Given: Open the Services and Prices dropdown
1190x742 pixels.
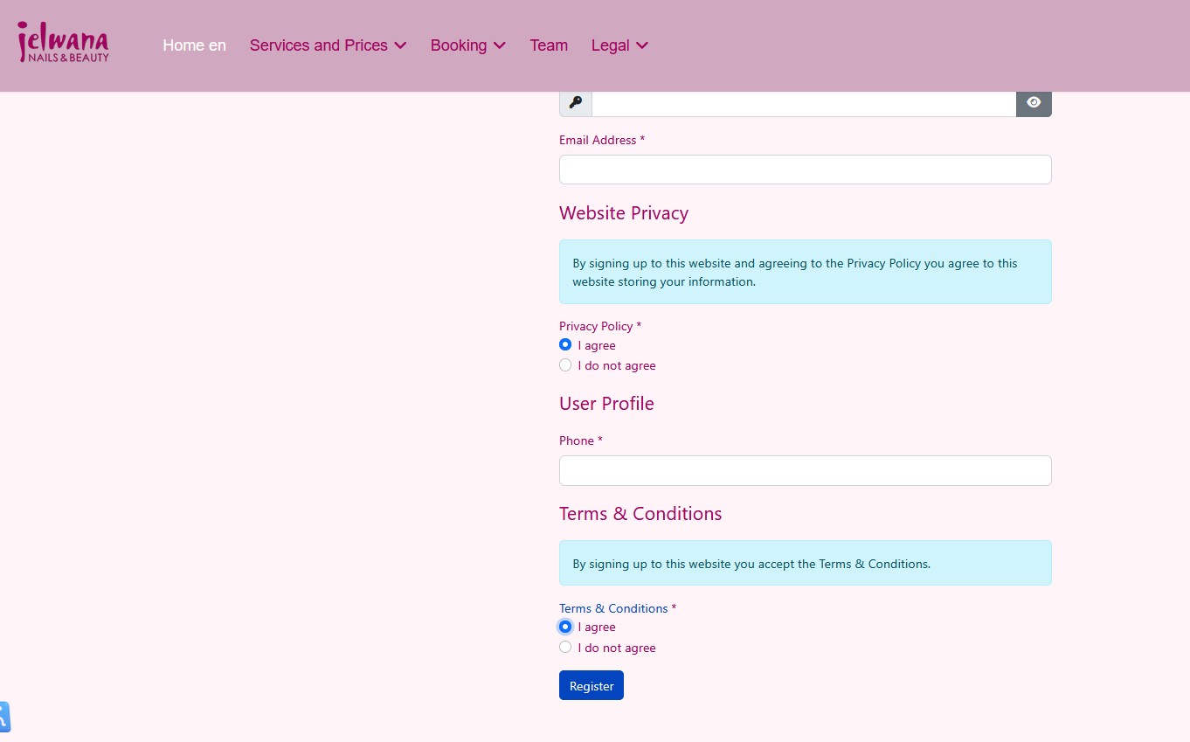Looking at the screenshot, I should click(328, 45).
